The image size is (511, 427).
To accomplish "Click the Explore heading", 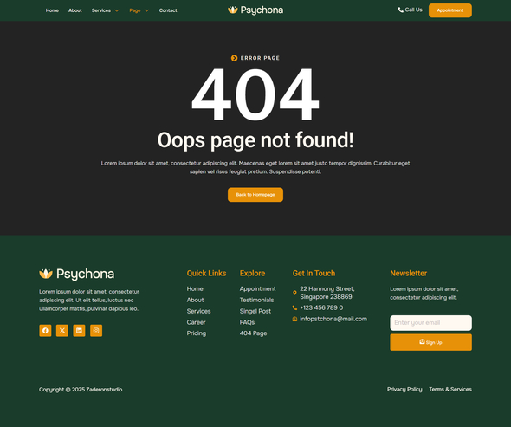I will click(x=253, y=273).
